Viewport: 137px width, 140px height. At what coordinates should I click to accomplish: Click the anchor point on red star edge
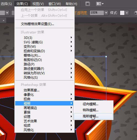(x=76, y=130)
